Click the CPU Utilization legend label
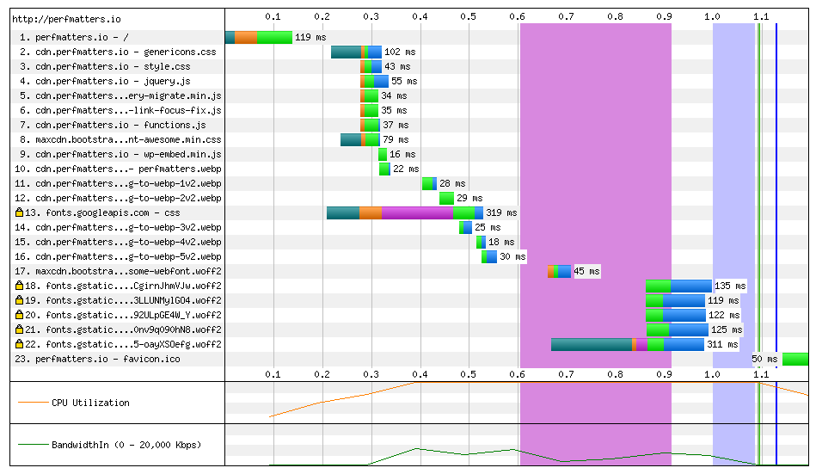 click(x=90, y=402)
